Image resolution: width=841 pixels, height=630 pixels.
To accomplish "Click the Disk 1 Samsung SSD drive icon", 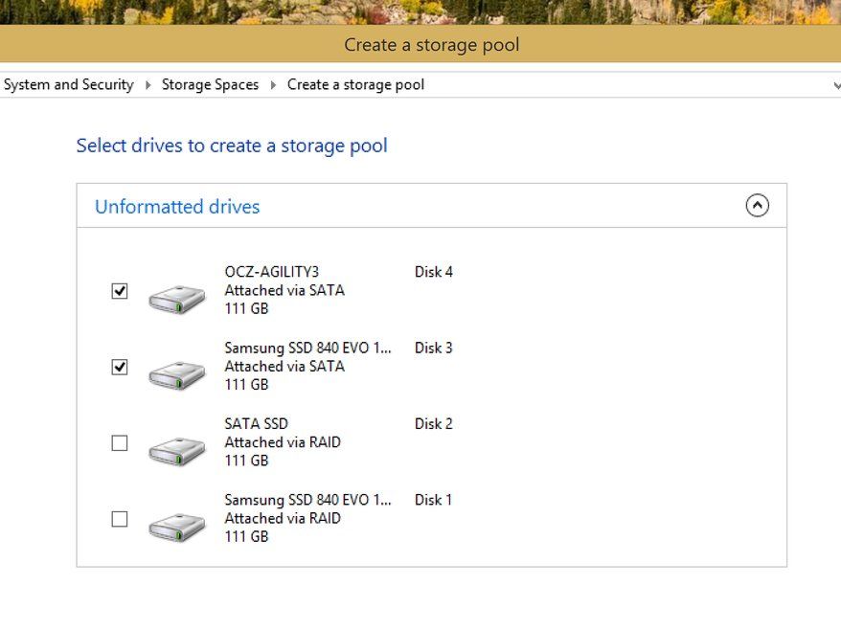I will pos(177,526).
